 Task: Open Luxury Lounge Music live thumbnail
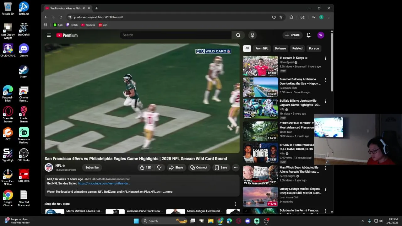point(260,197)
